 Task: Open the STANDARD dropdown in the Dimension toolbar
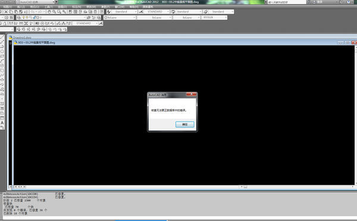click(86, 23)
